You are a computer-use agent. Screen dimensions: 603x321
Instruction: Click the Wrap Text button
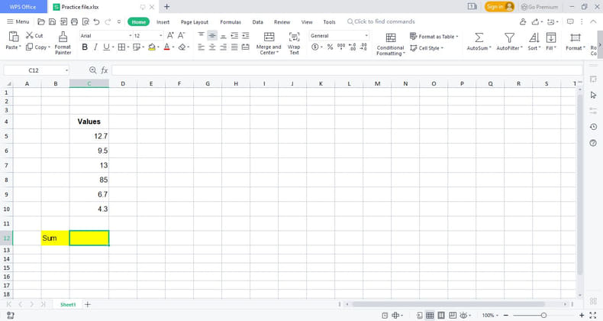tap(294, 43)
